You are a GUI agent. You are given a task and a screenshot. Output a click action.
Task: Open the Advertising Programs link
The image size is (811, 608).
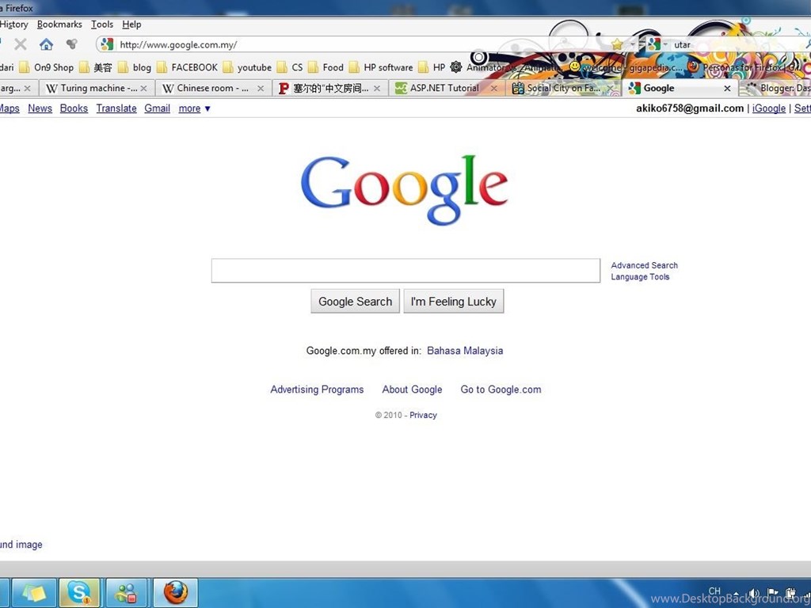[x=317, y=389]
